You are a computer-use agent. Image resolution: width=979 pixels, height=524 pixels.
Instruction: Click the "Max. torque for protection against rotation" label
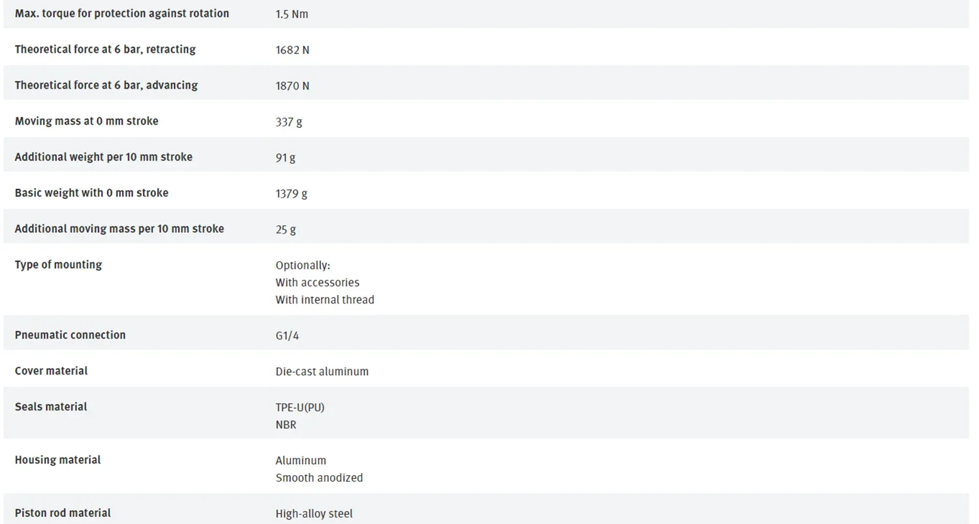[121, 14]
